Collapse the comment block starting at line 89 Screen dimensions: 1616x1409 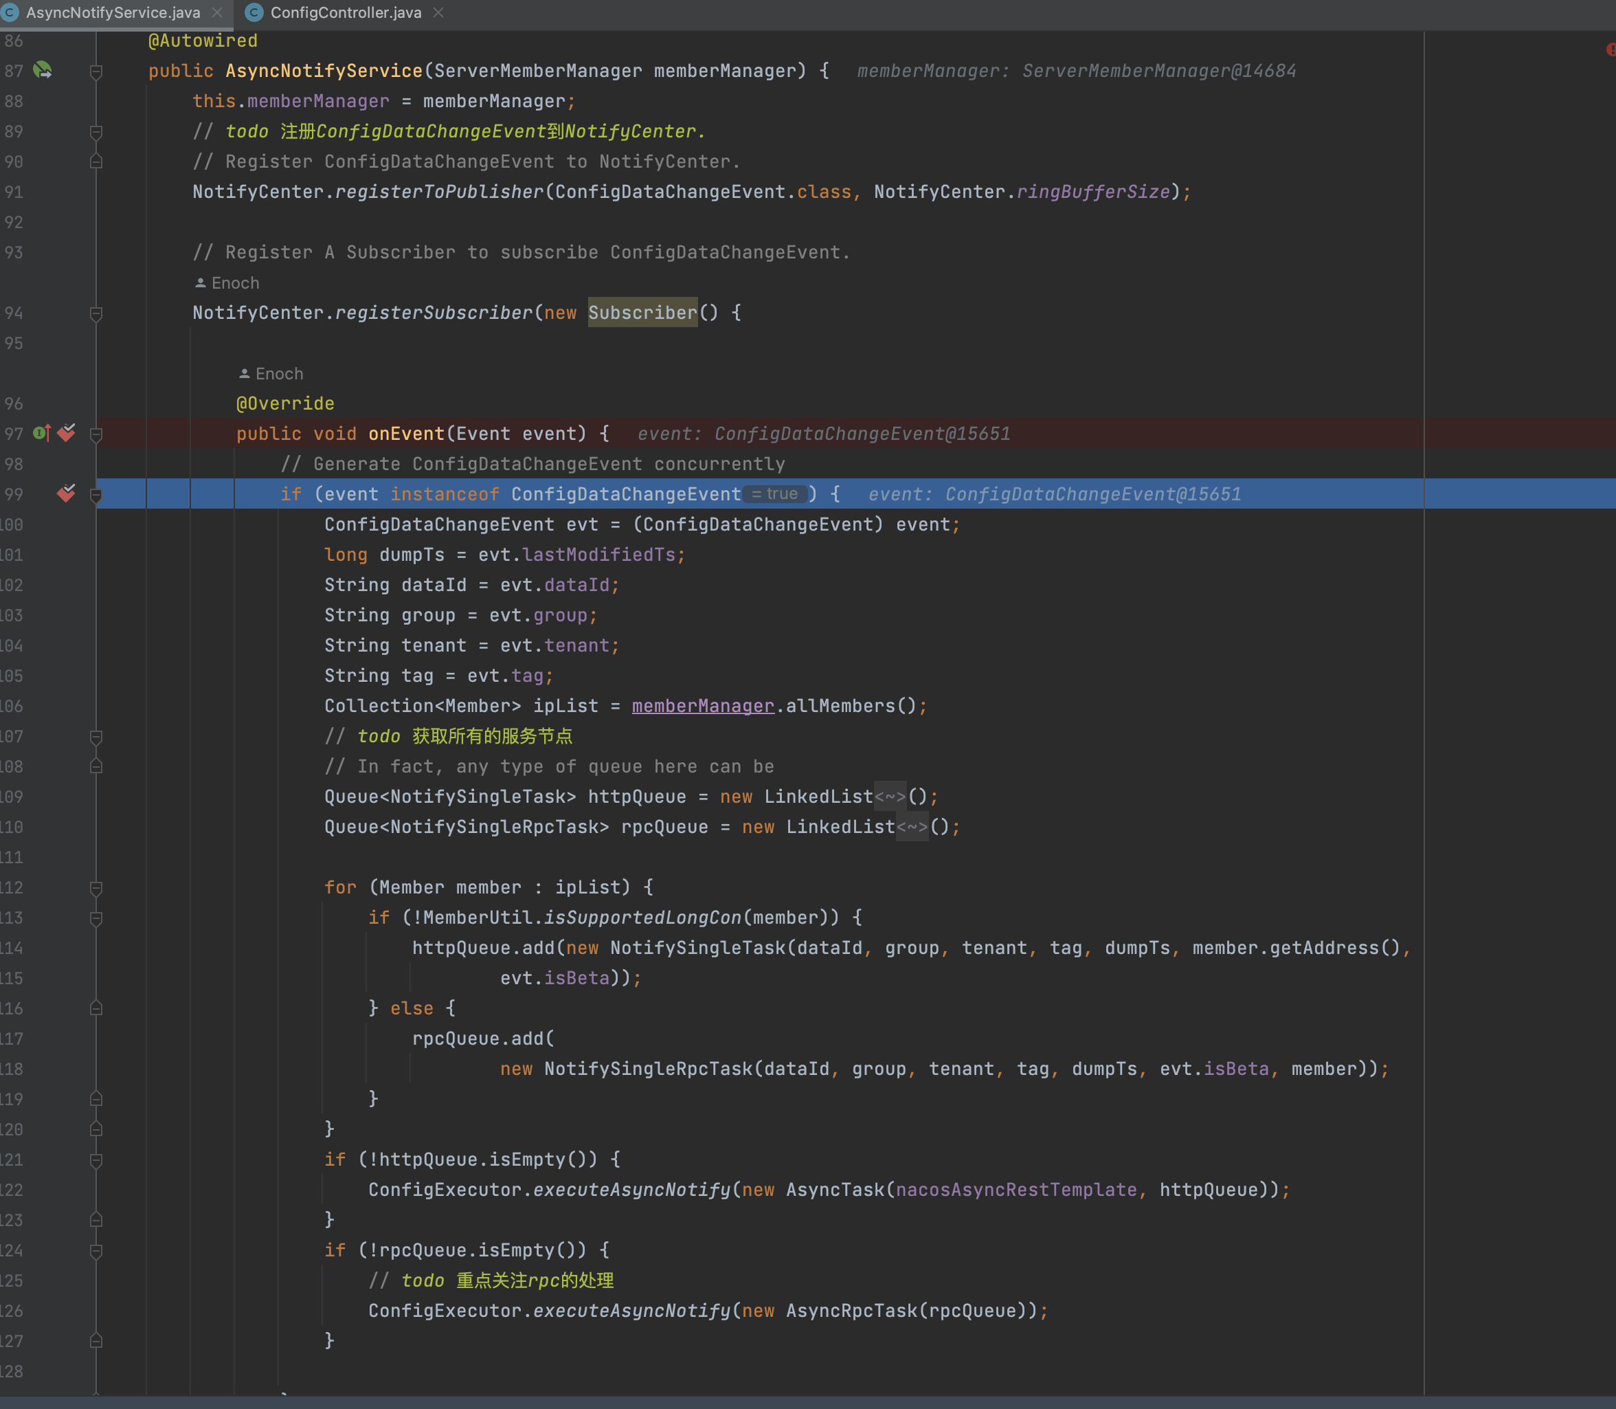(96, 132)
